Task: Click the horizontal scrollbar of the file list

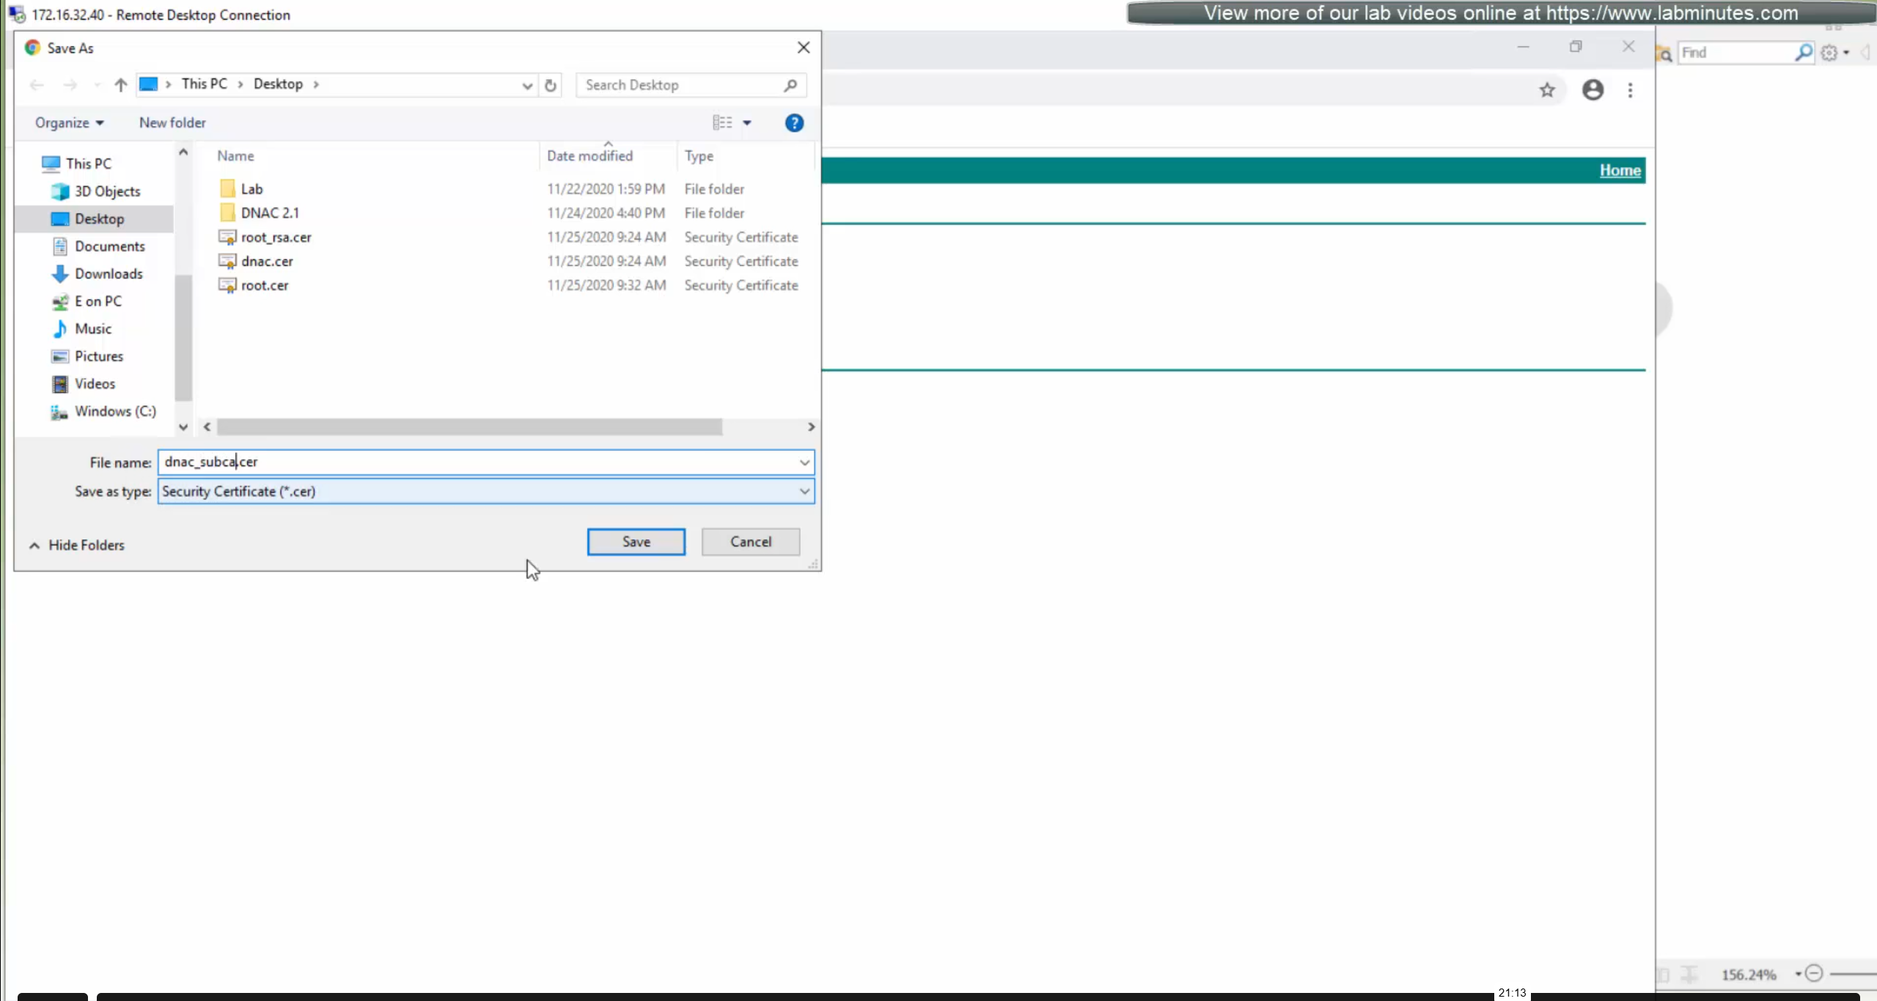Action: [469, 427]
